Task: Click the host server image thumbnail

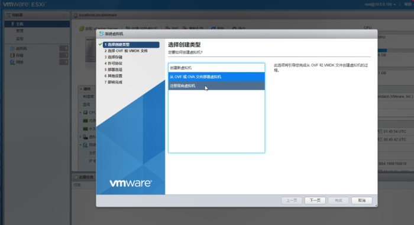Action: click(x=90, y=49)
